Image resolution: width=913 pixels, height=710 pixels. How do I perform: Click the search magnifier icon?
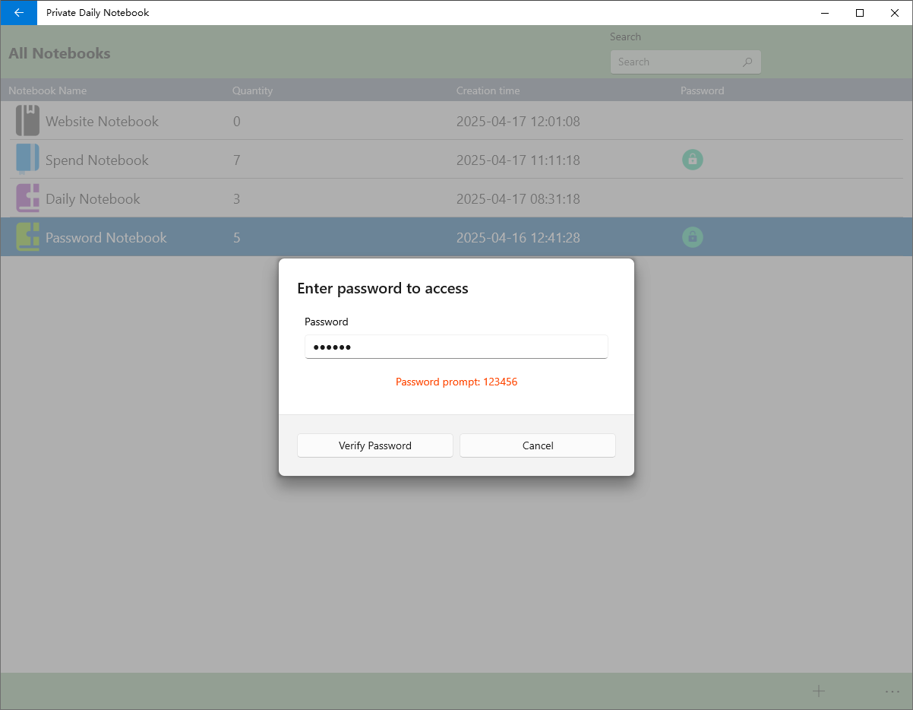pos(747,62)
